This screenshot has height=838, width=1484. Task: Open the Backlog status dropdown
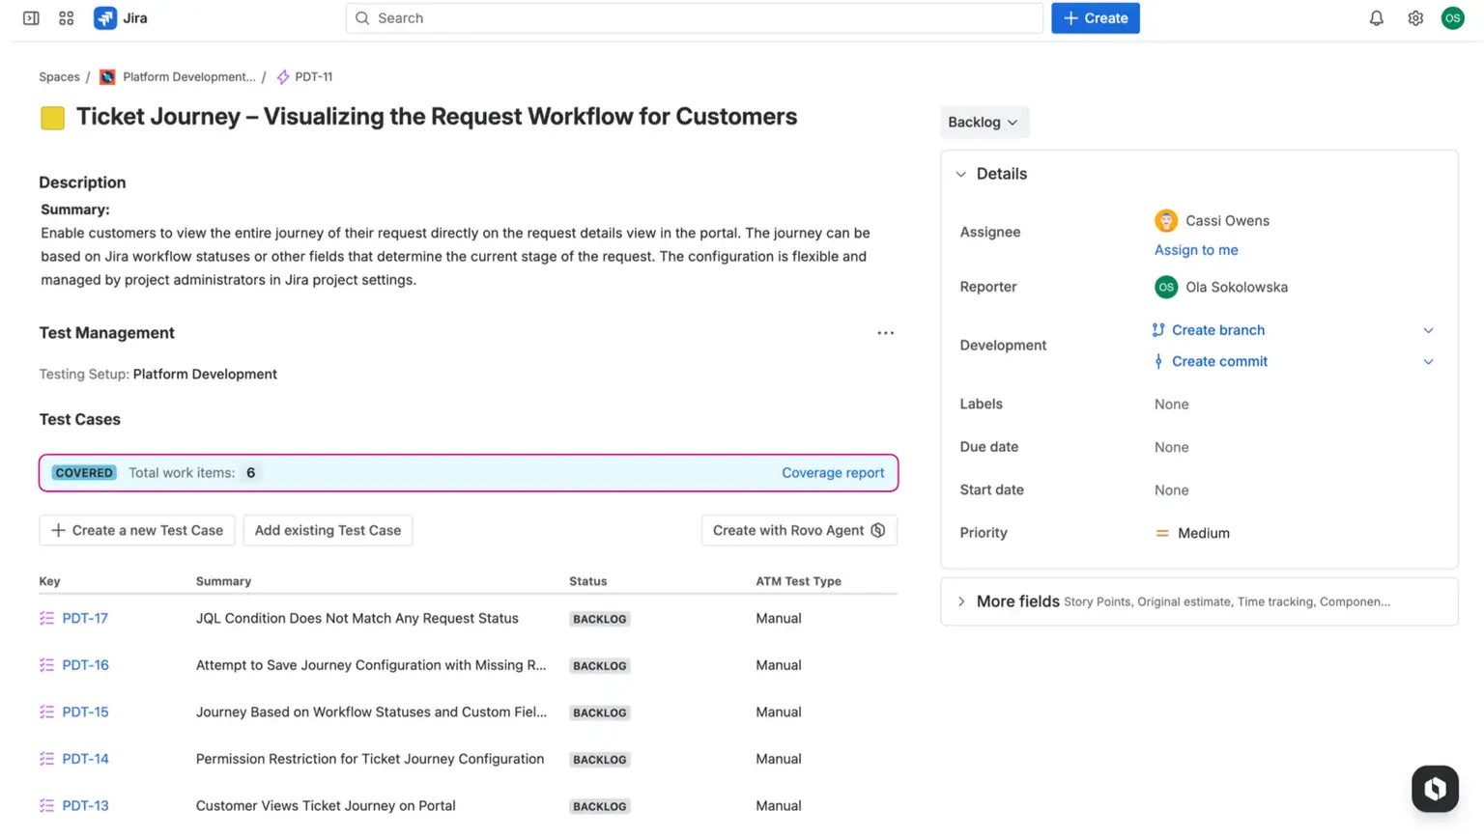pos(984,122)
